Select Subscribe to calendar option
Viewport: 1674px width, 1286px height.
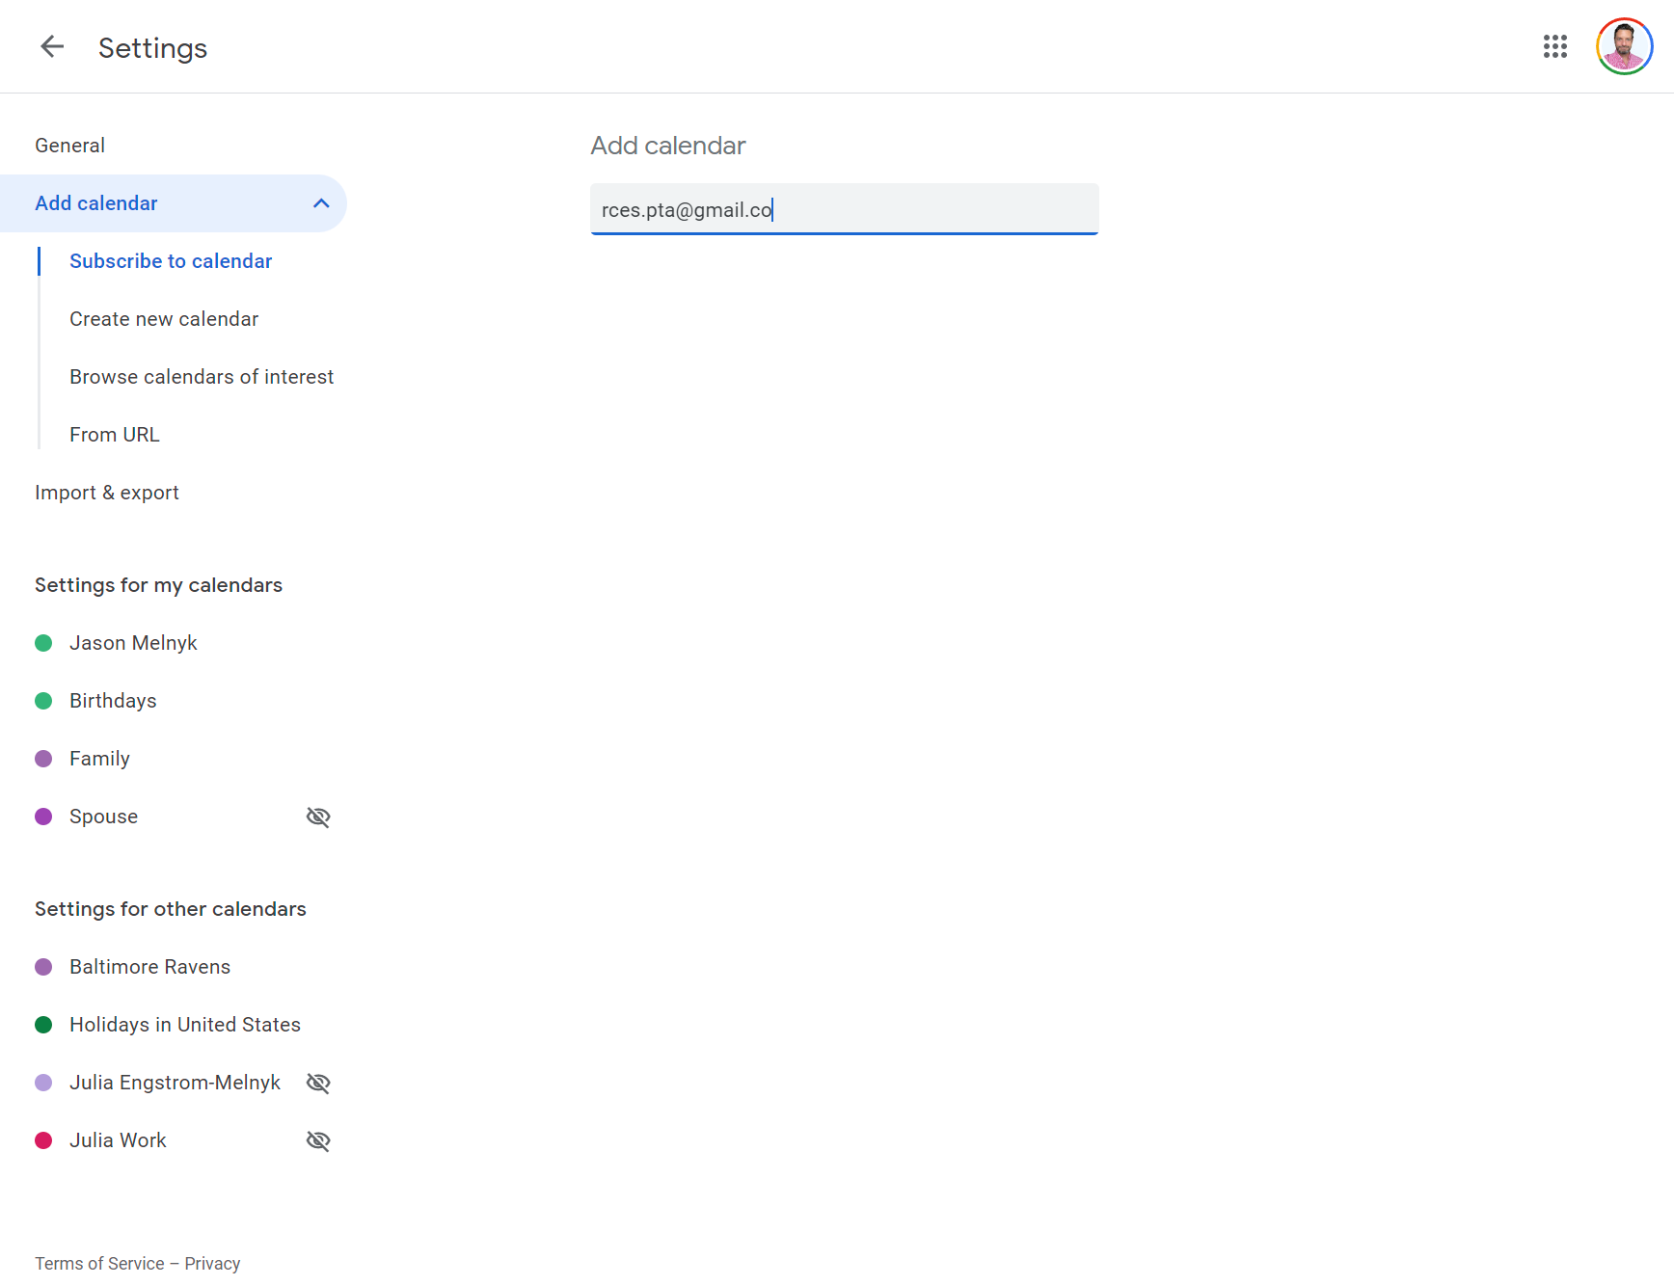(x=171, y=261)
